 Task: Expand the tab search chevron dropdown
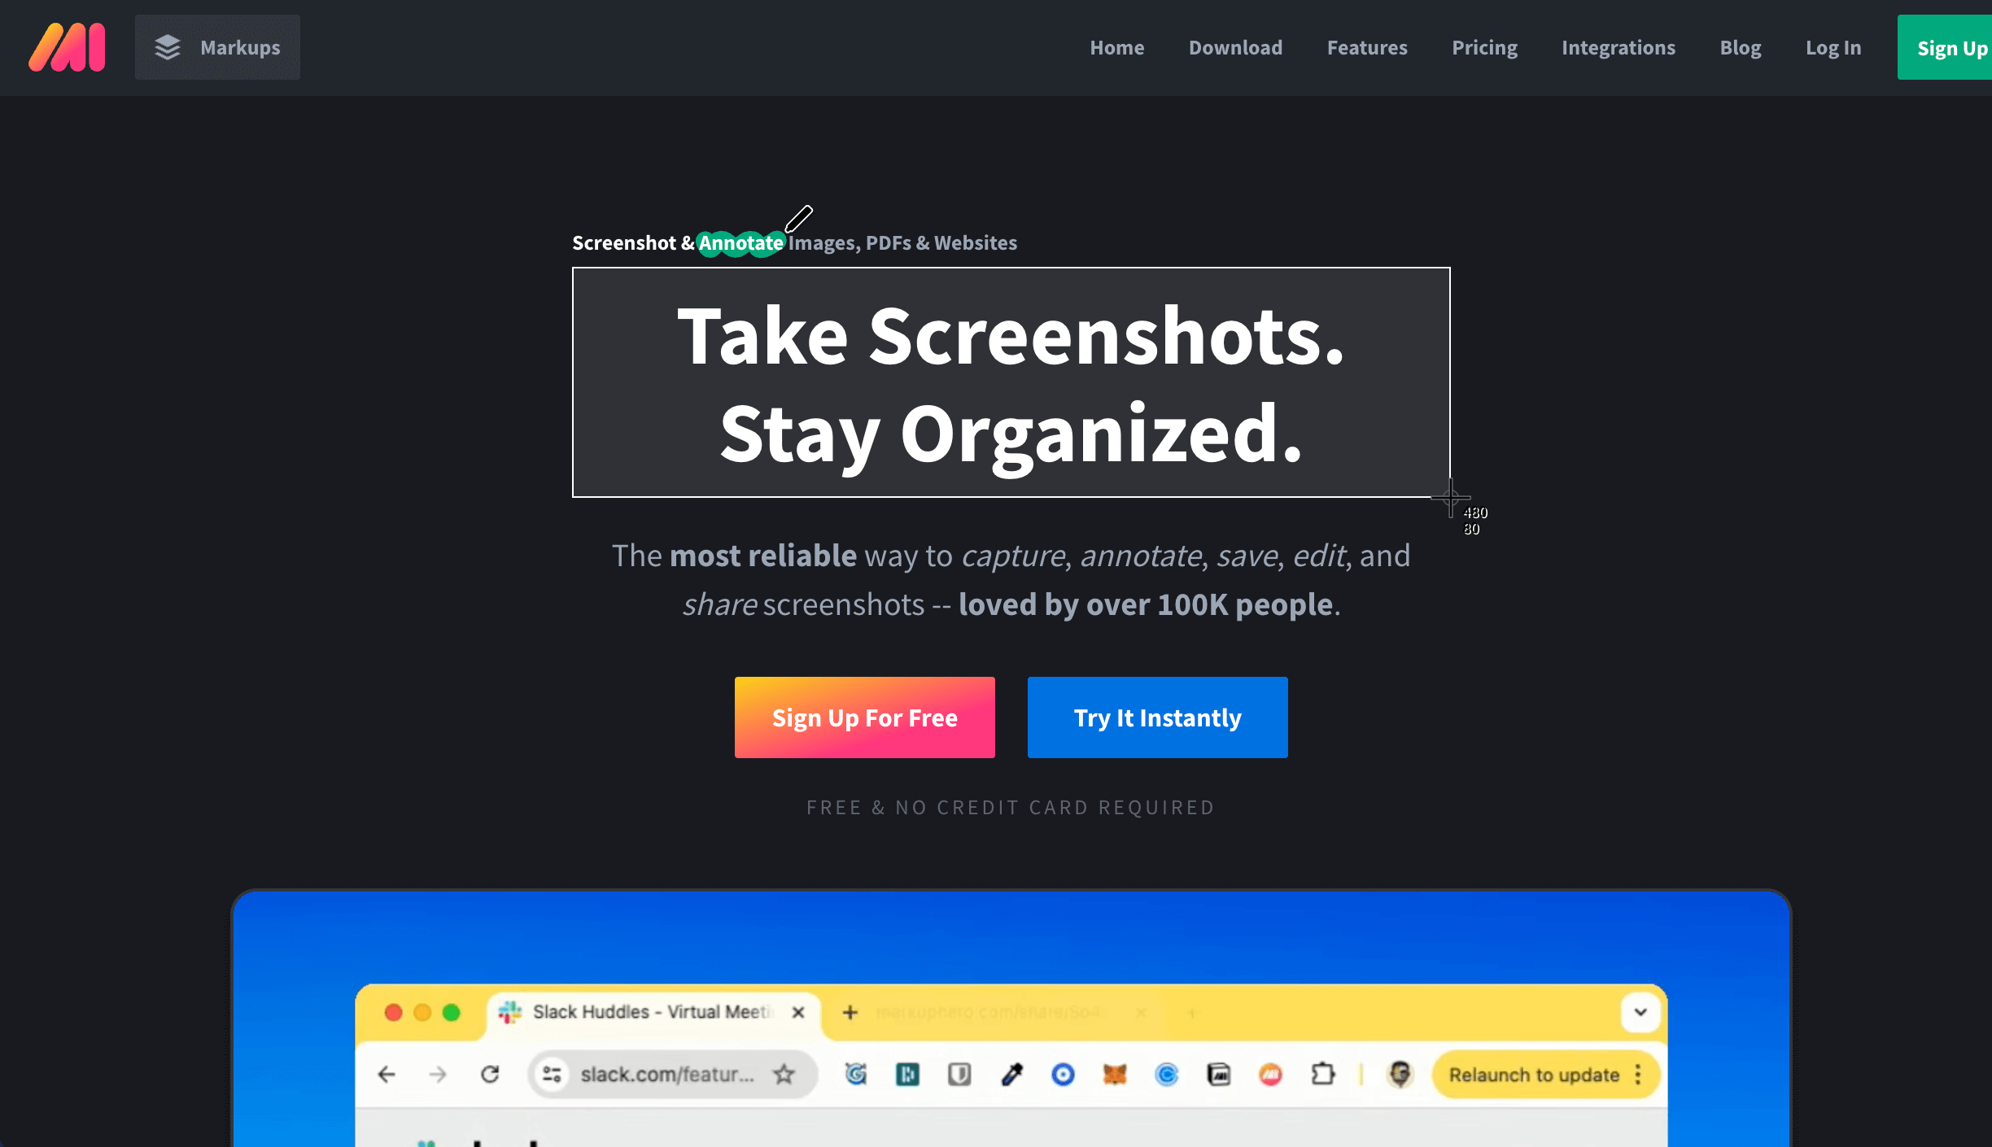tap(1640, 1012)
